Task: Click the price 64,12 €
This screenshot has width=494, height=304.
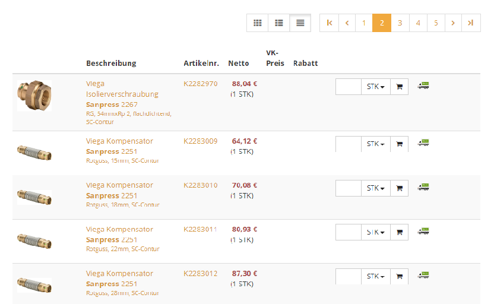Action: coord(245,141)
